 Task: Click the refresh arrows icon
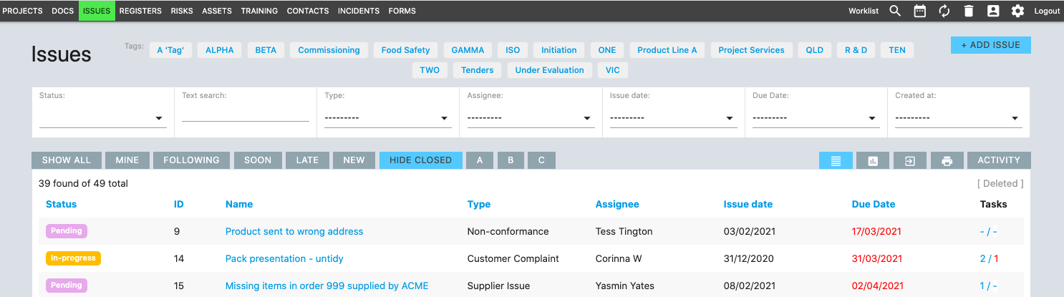click(x=944, y=11)
